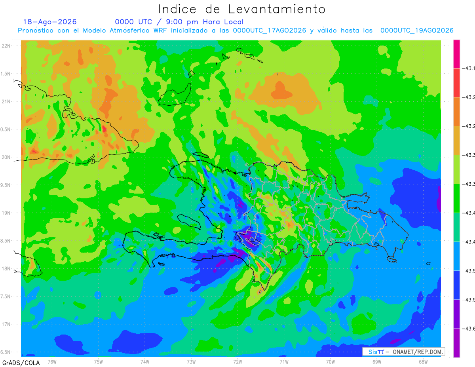475x367 pixels.
Task: Click the "0000 UTC / 9:00 pm Hora Local" text
Action: 179,22
